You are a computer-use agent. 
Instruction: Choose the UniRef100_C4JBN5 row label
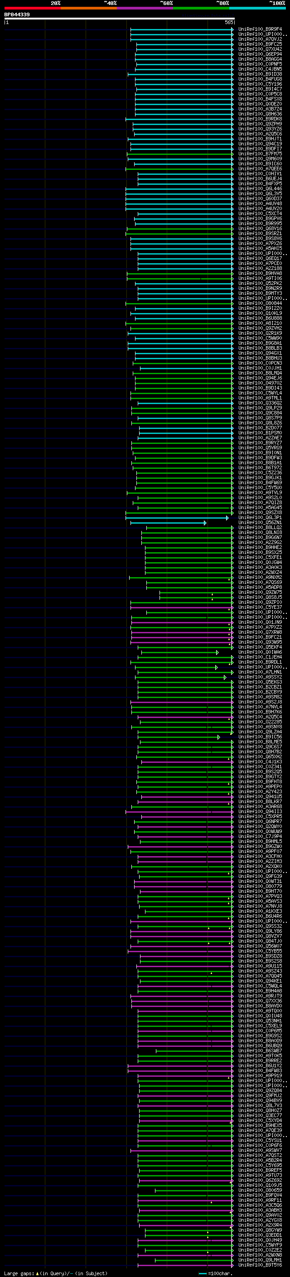pyautogui.click(x=260, y=69)
